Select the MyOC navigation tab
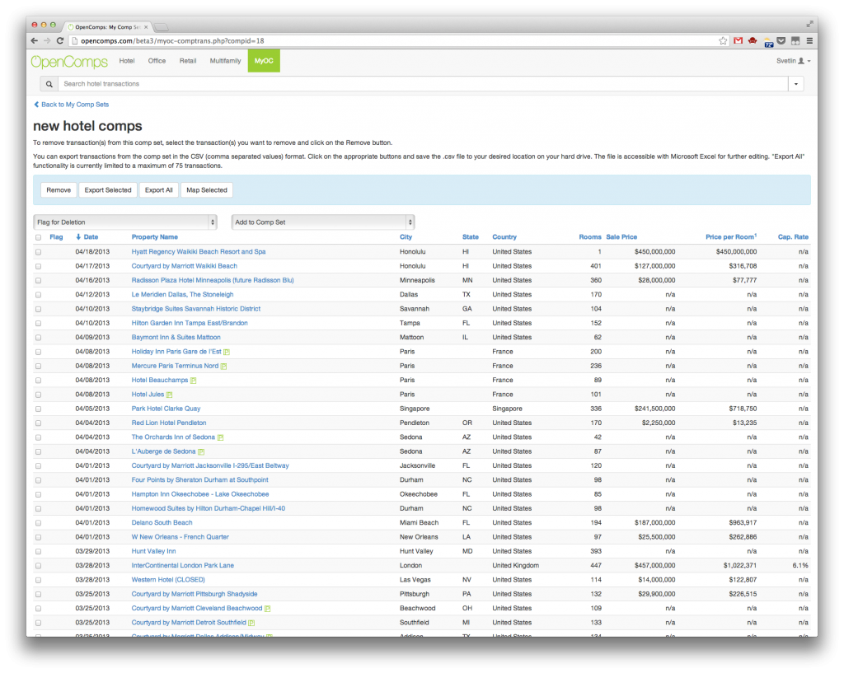The image size is (844, 673). tap(263, 61)
